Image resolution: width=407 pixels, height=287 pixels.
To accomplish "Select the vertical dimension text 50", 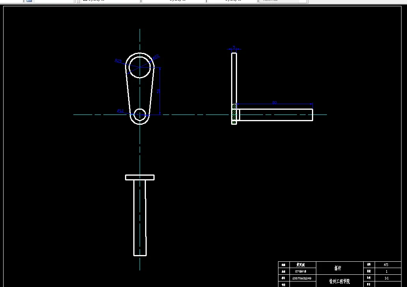I will 158,91.
